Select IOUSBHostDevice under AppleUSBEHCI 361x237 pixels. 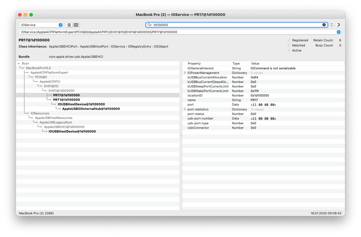[97, 132]
